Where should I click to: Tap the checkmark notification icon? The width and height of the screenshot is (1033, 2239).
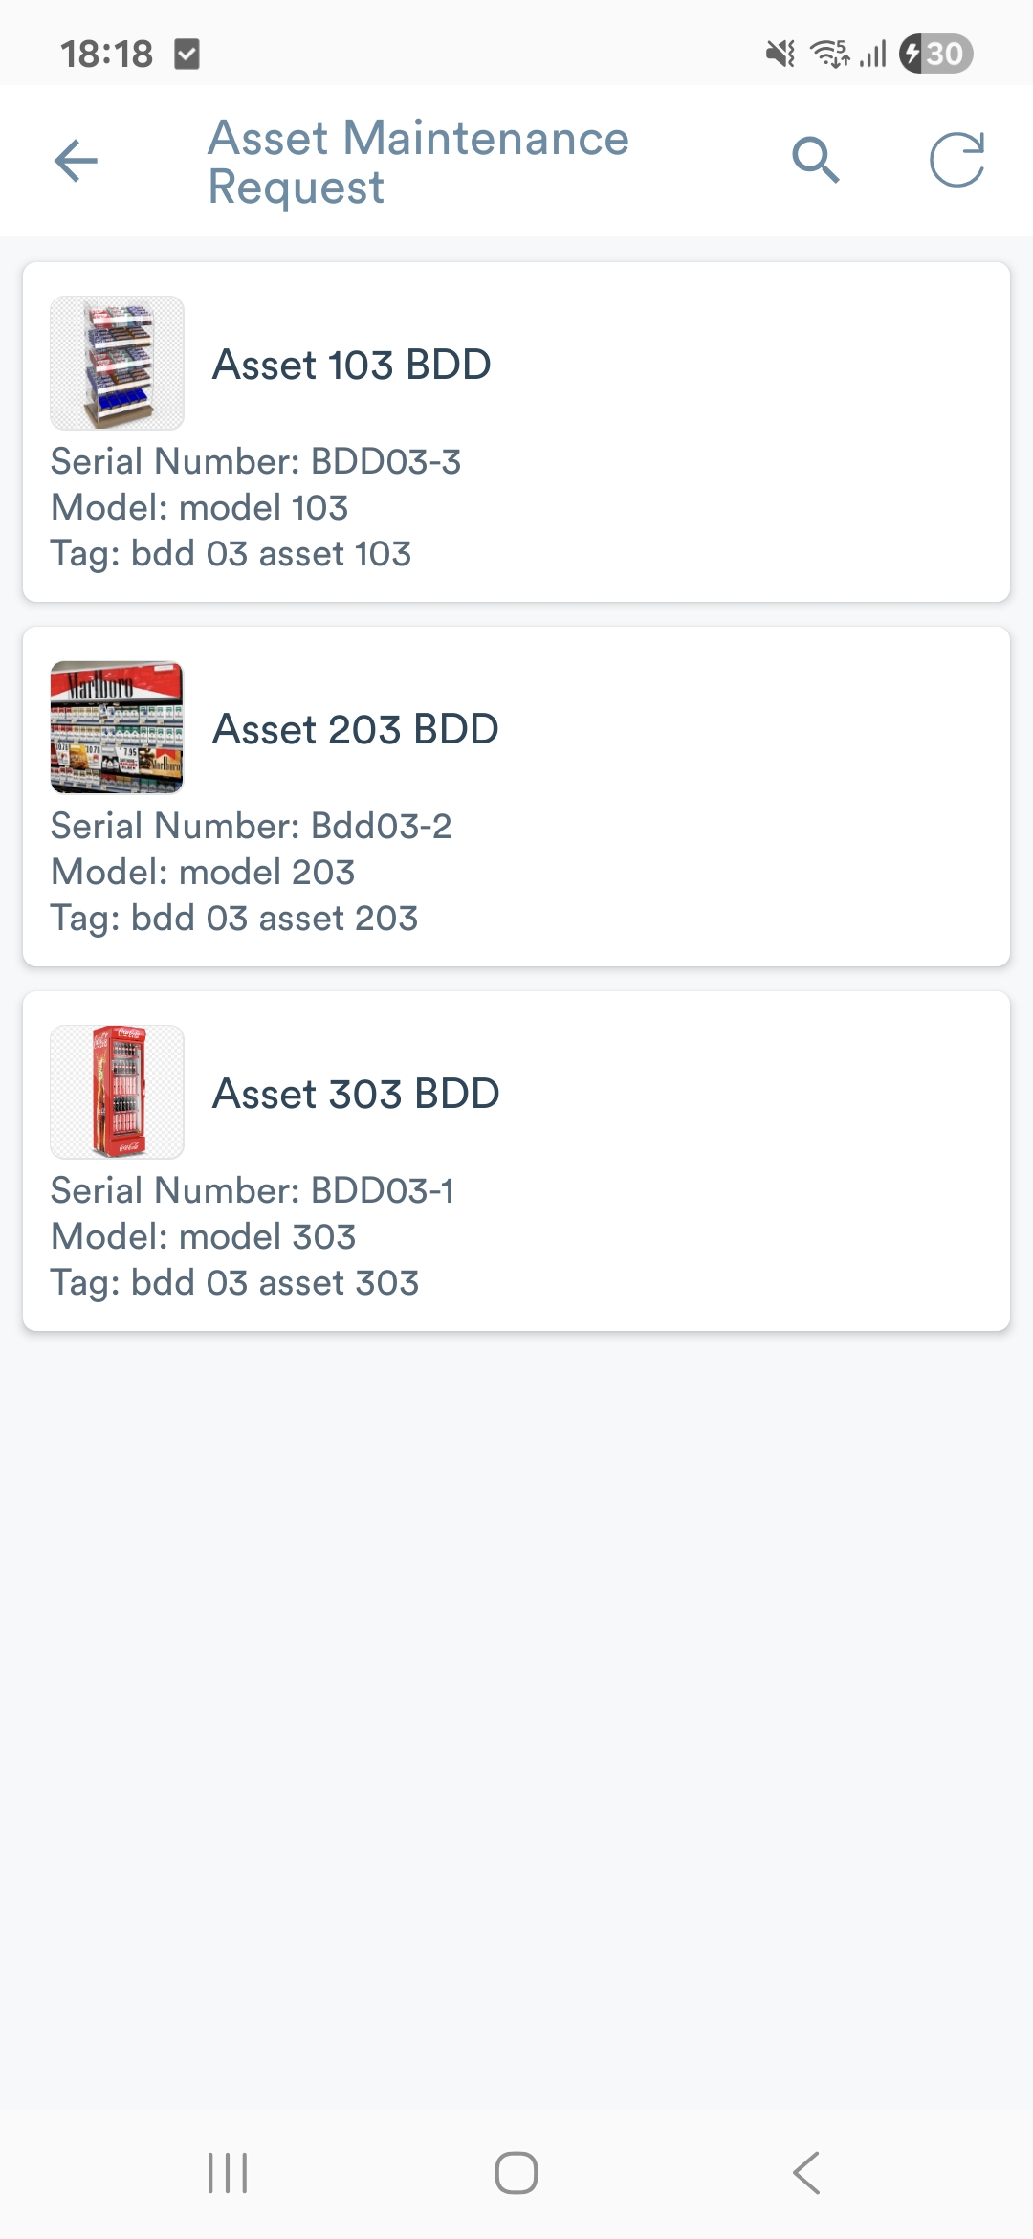[x=187, y=54]
